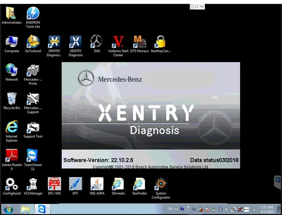Open the volume speaker tray icon
Viewport: 282px width, 215px height.
(227, 209)
